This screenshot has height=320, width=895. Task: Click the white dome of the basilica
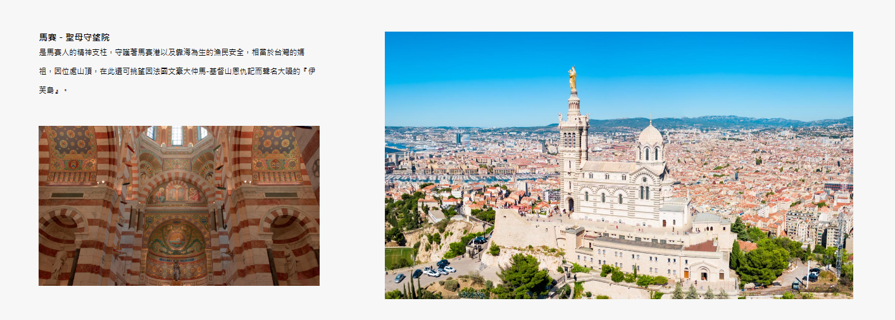pos(650,135)
